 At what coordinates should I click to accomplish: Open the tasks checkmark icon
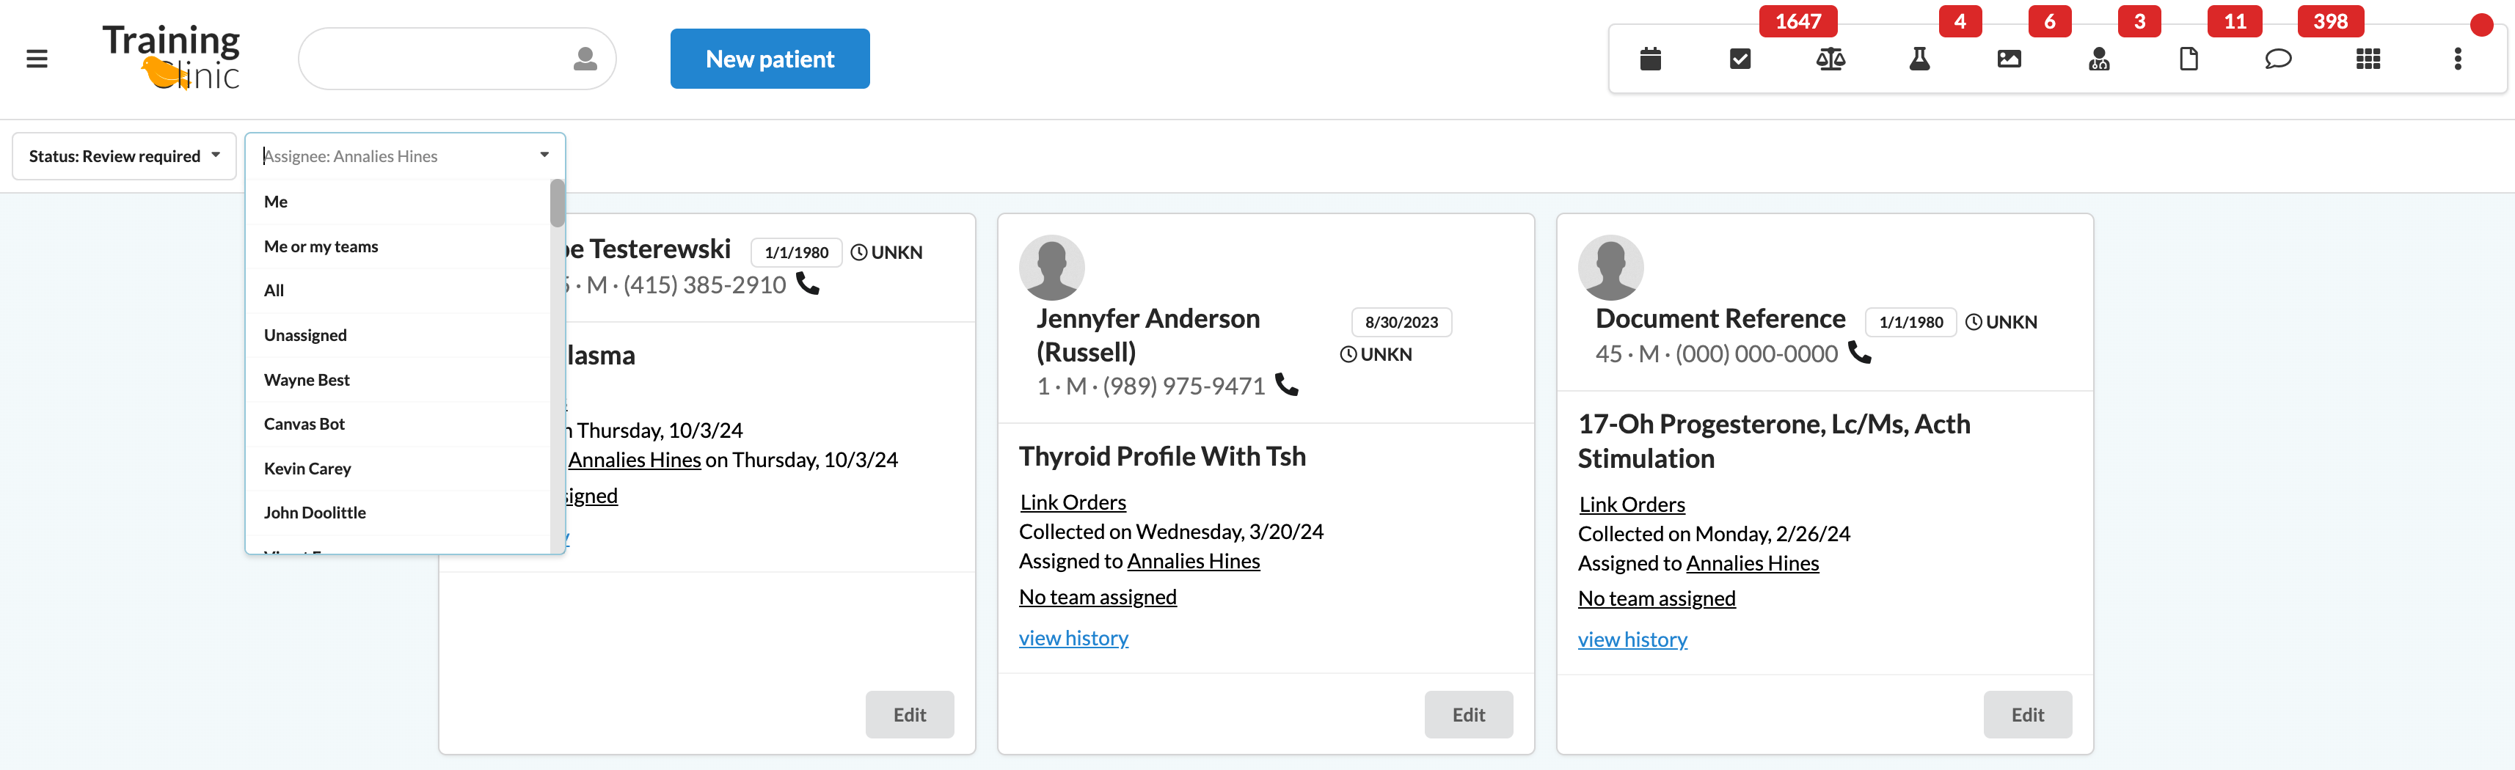pos(1740,59)
